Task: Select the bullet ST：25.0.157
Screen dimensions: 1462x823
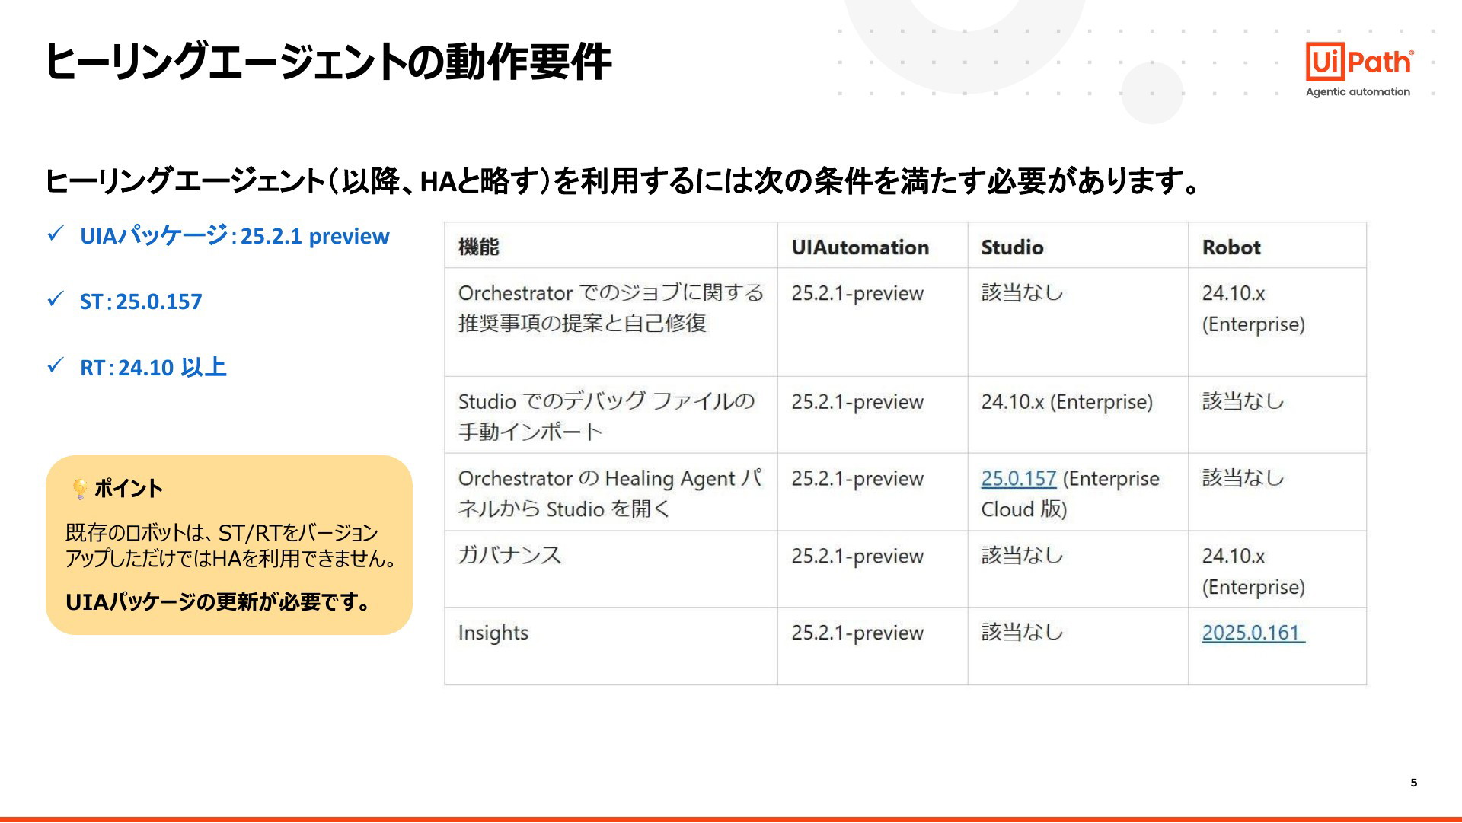Action: point(141,301)
